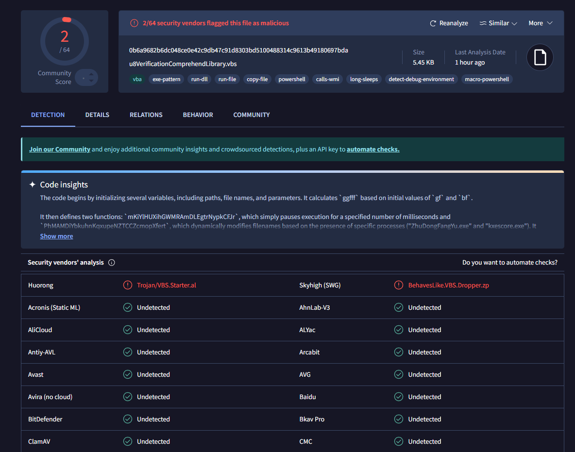Click the check icon for Arcabit
This screenshot has width=575, height=452.
pyautogui.click(x=399, y=352)
